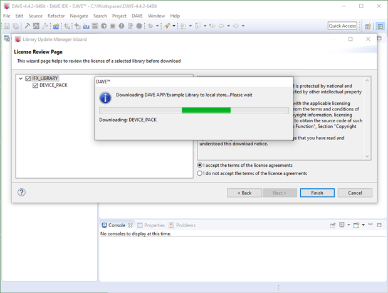Click the gray App Dependency view icon
Viewport: 388px width, 293px height.
pyautogui.click(x=95, y=26)
